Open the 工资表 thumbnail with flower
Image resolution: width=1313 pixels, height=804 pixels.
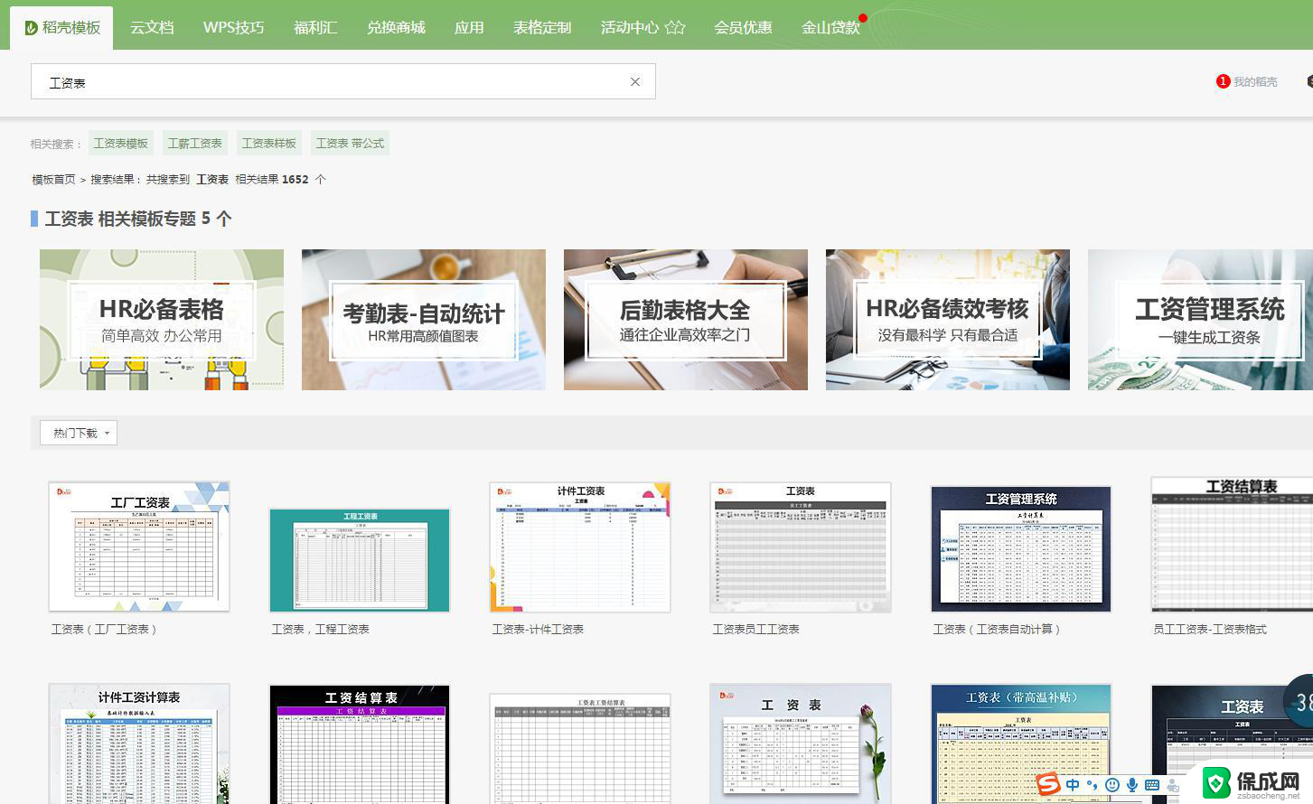coord(801,743)
